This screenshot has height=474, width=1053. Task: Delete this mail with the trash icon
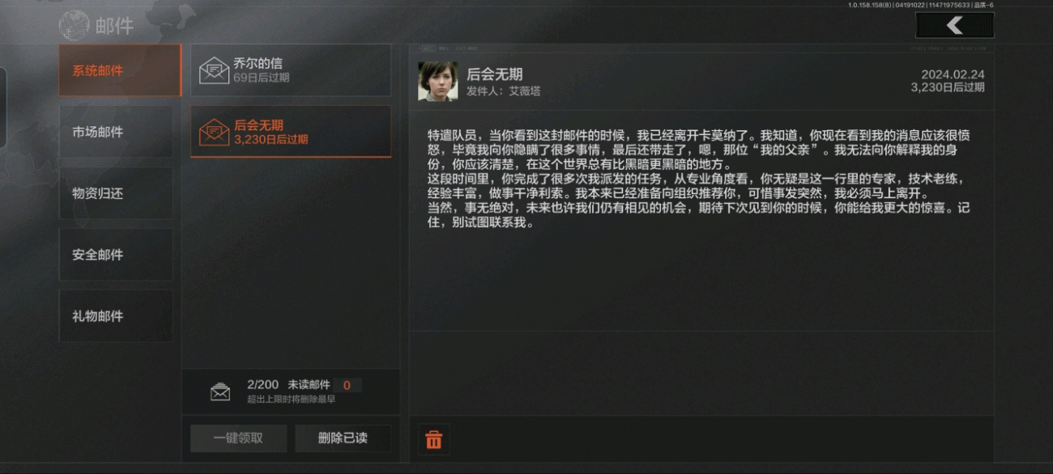point(434,439)
